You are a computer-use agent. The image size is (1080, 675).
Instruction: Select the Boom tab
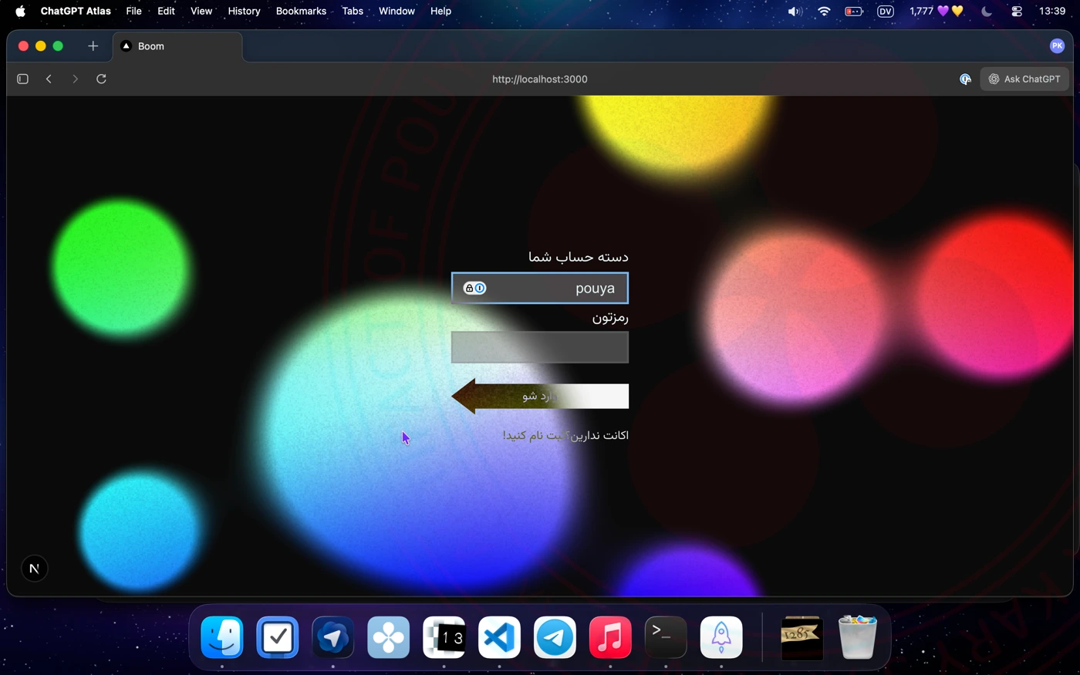177,46
